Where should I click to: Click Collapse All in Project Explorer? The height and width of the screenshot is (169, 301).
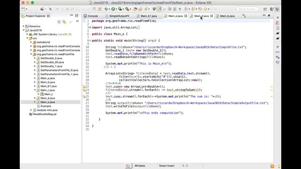point(59,22)
